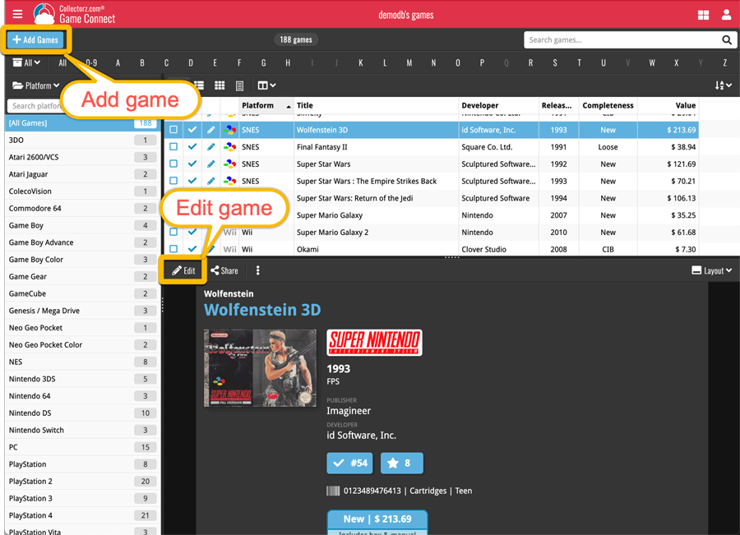Filter by letter W in alphabet bar

tap(652, 62)
